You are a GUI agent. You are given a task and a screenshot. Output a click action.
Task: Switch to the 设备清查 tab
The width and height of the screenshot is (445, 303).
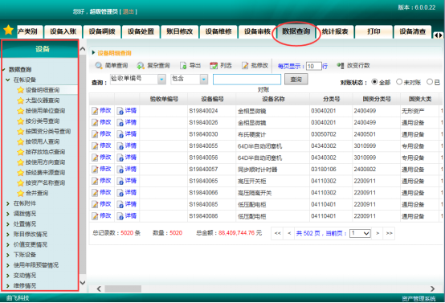coord(412,31)
